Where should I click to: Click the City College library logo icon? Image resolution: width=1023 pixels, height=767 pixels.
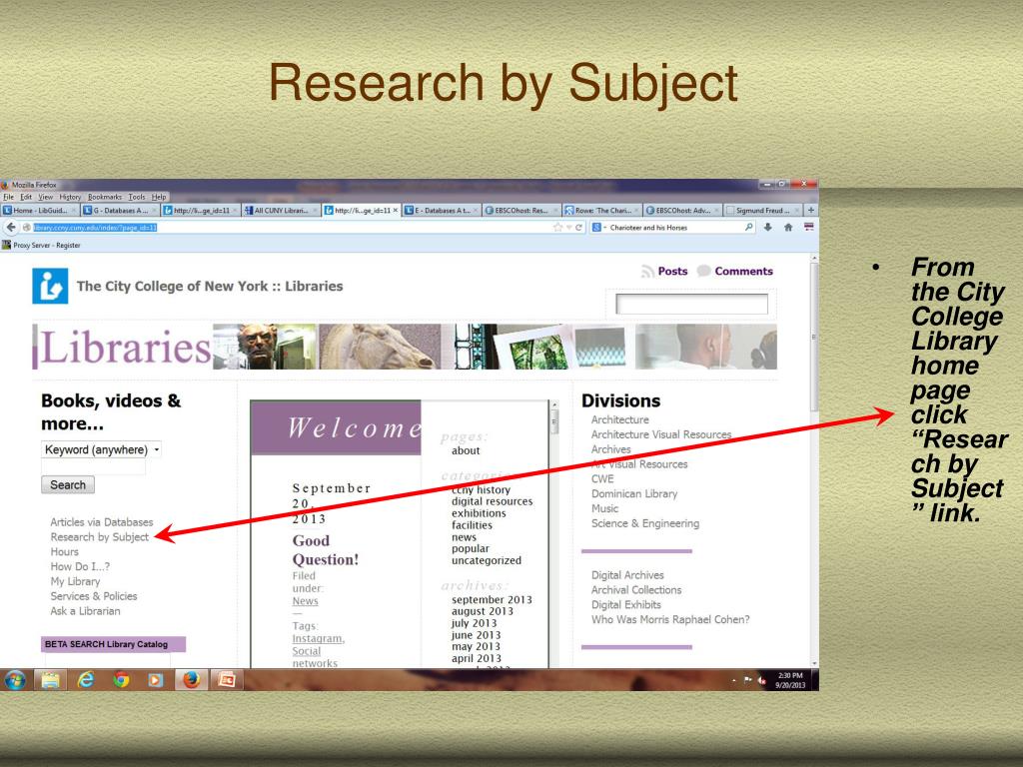[50, 286]
